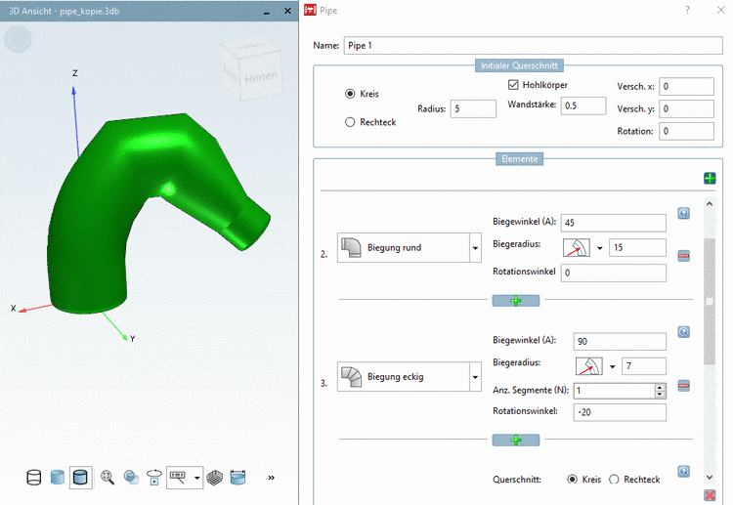
Task: Click the Initialer Querschnitt section header
Action: (x=519, y=65)
